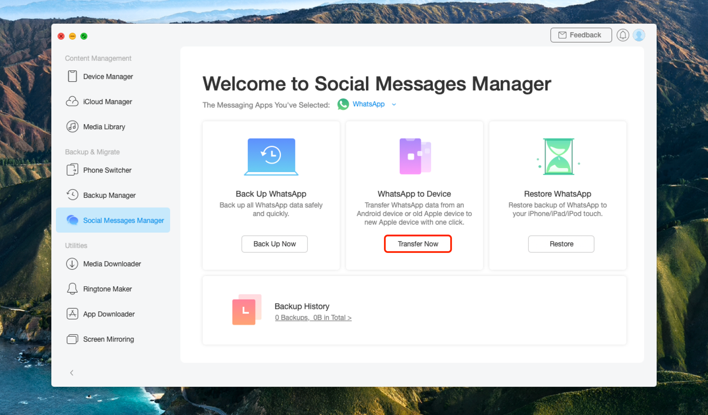Send feedback with the Feedback button

(x=581, y=35)
